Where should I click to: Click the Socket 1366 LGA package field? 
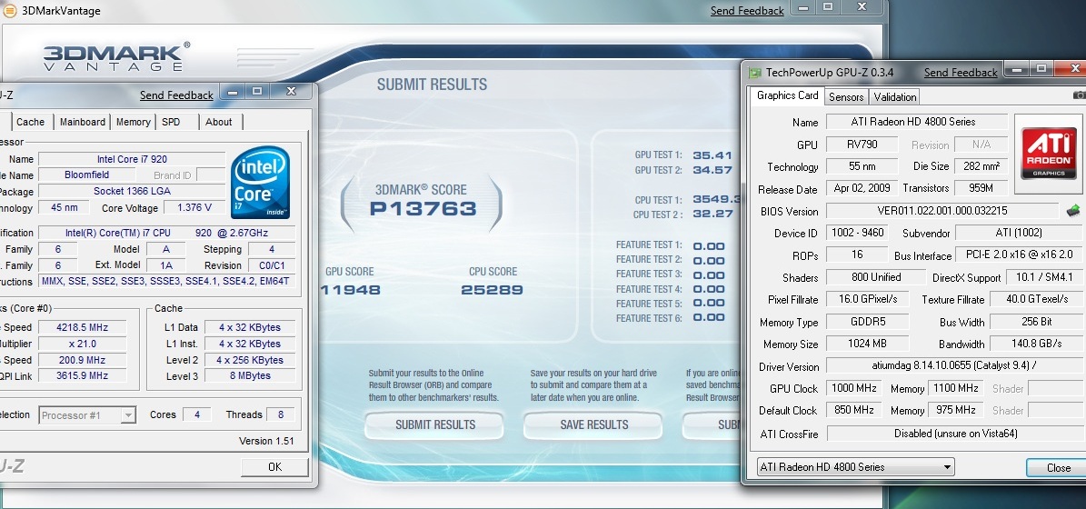click(x=132, y=191)
